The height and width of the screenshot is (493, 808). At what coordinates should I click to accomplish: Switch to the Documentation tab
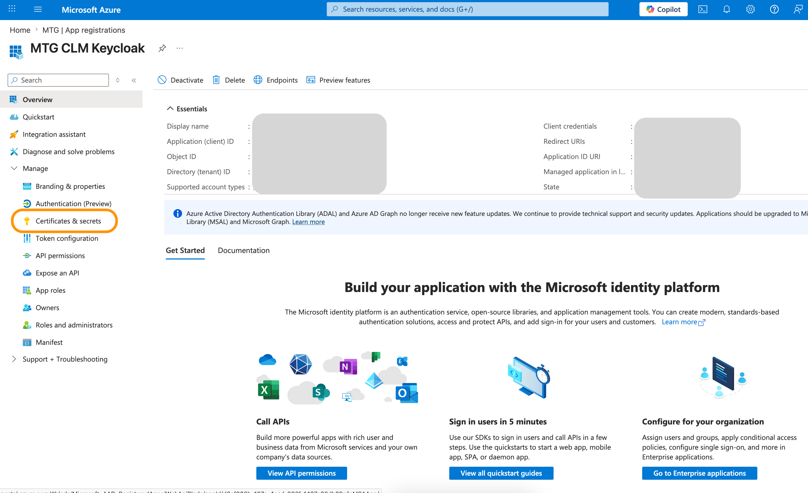click(x=244, y=251)
